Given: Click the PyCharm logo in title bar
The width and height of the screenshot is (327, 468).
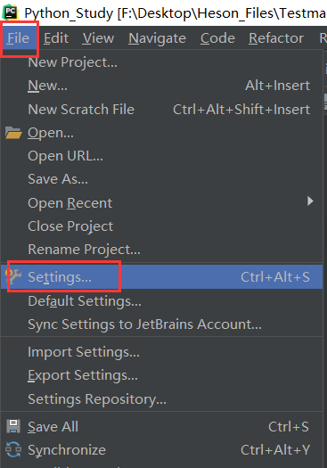Looking at the screenshot, I should (11, 12).
